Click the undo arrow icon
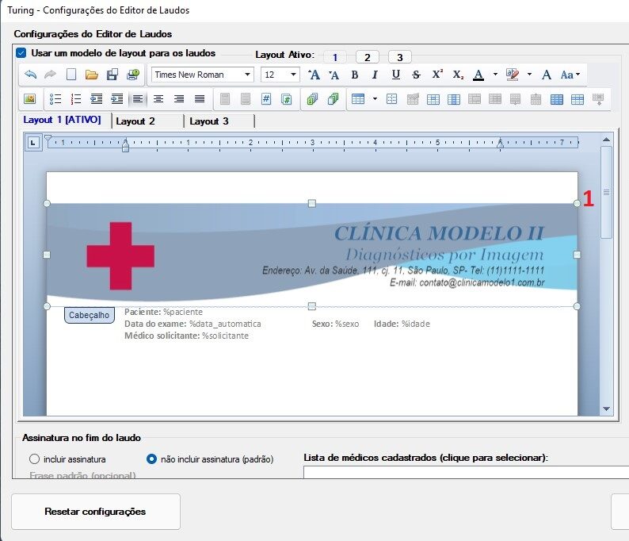The image size is (629, 541). 31,75
